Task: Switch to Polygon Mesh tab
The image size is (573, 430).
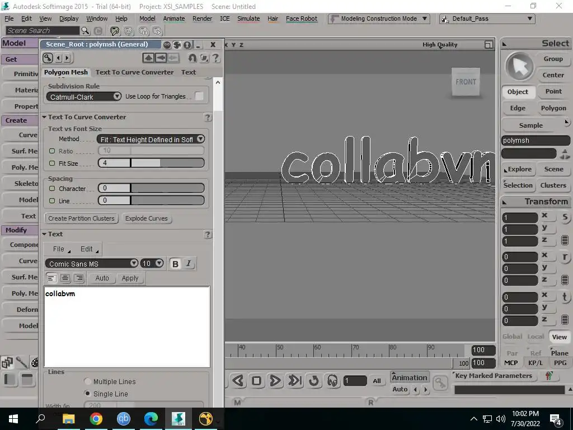Action: pos(66,72)
